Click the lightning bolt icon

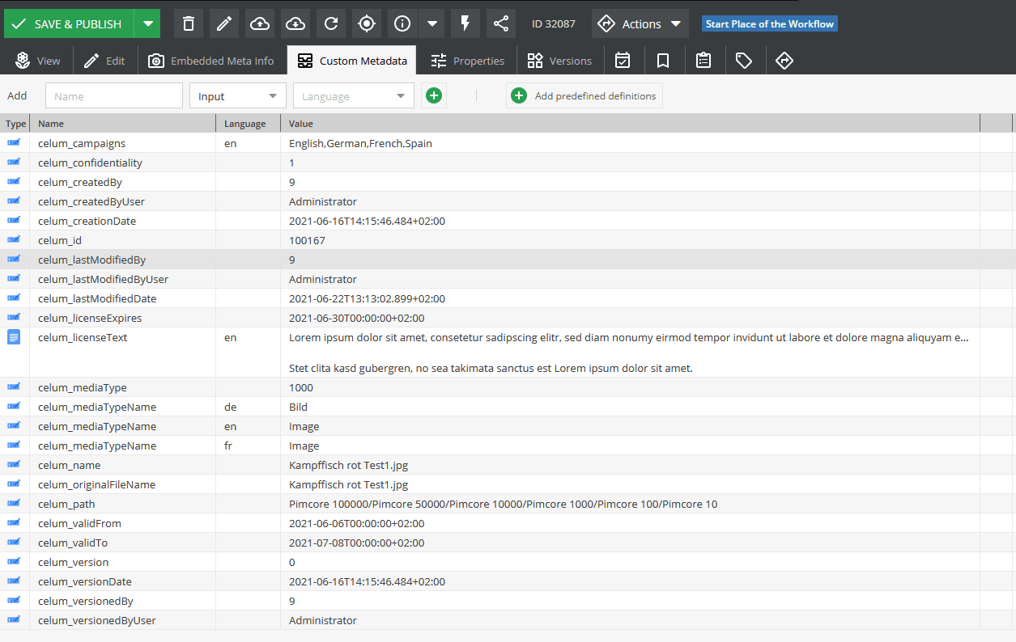pyautogui.click(x=465, y=24)
